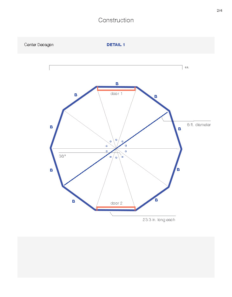The image size is (232, 297).
Task: Click the 6 ft. diameter annotation
Action: coord(199,125)
